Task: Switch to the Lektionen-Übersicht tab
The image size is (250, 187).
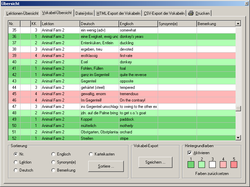Action: pyautogui.click(x=22, y=13)
